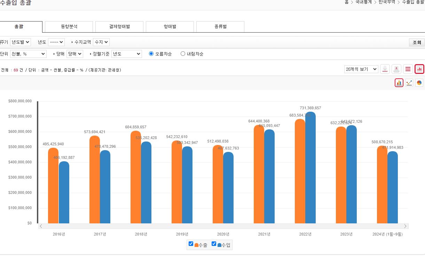The width and height of the screenshot is (425, 257).
Task: Click the red-outlined chart view icon
Action: 419,69
